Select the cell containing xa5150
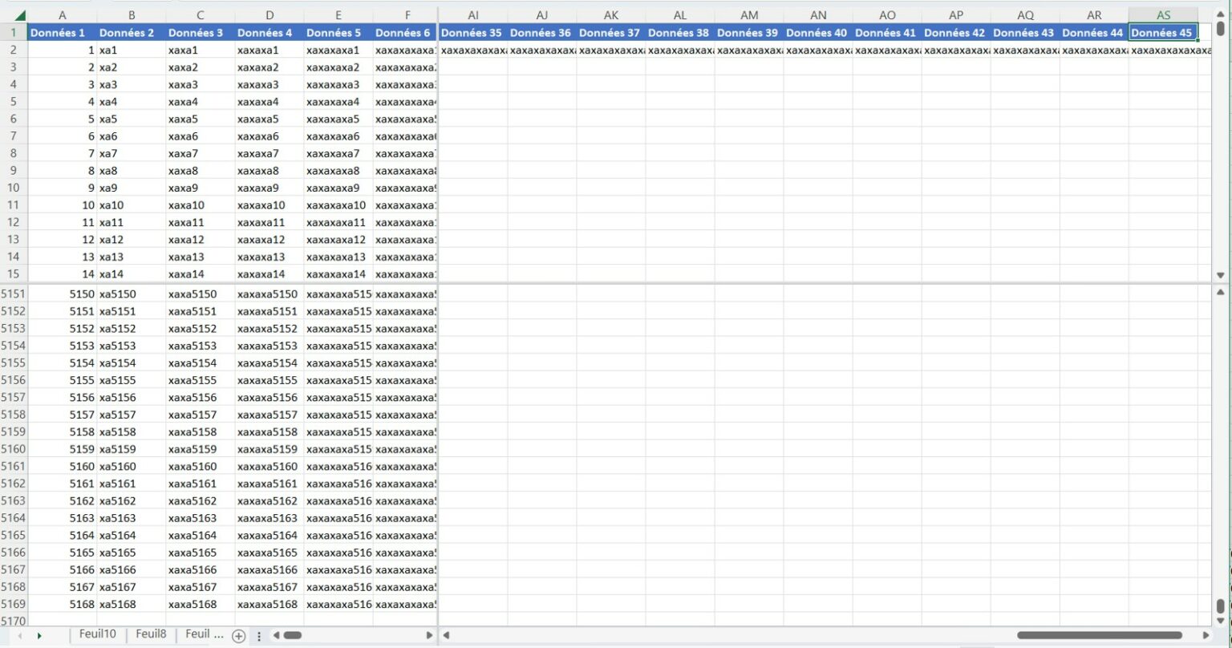Screen dimensions: 1232x648 [115, 294]
